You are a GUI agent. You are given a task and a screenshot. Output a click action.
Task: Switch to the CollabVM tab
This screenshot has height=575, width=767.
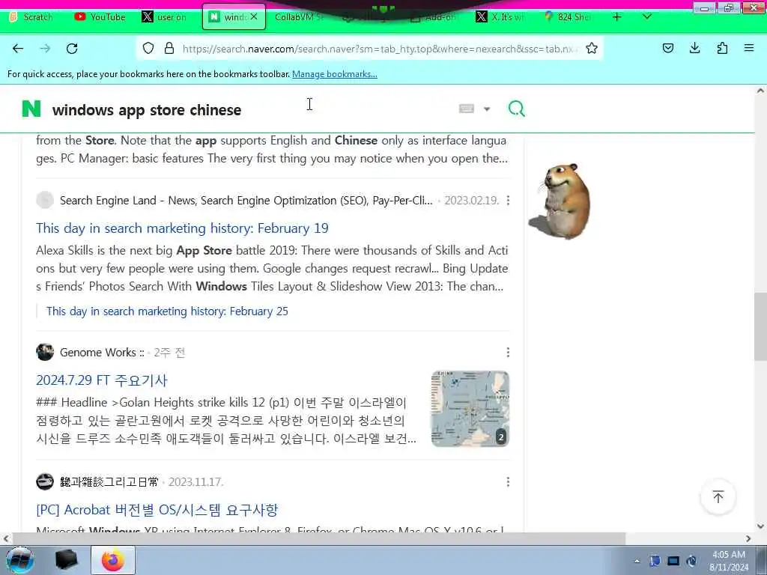point(298,17)
